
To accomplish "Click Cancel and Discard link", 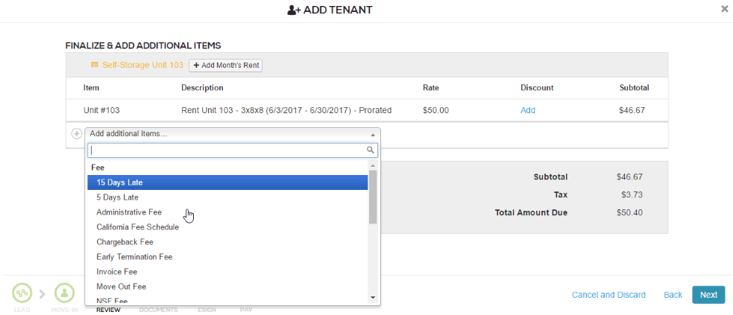I will (608, 295).
